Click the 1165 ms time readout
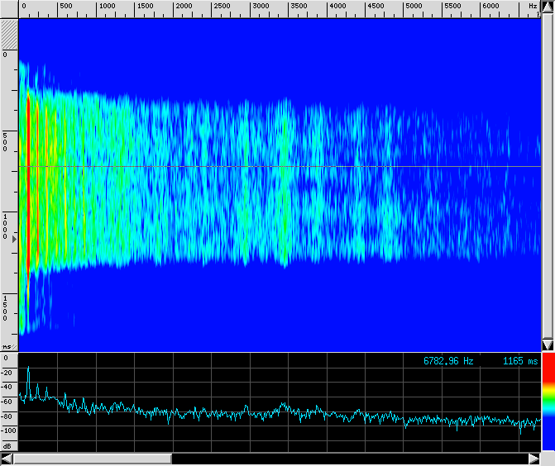 (x=519, y=361)
